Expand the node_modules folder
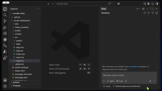Screen dimensions: 162x91 pyautogui.click(x=21, y=27)
